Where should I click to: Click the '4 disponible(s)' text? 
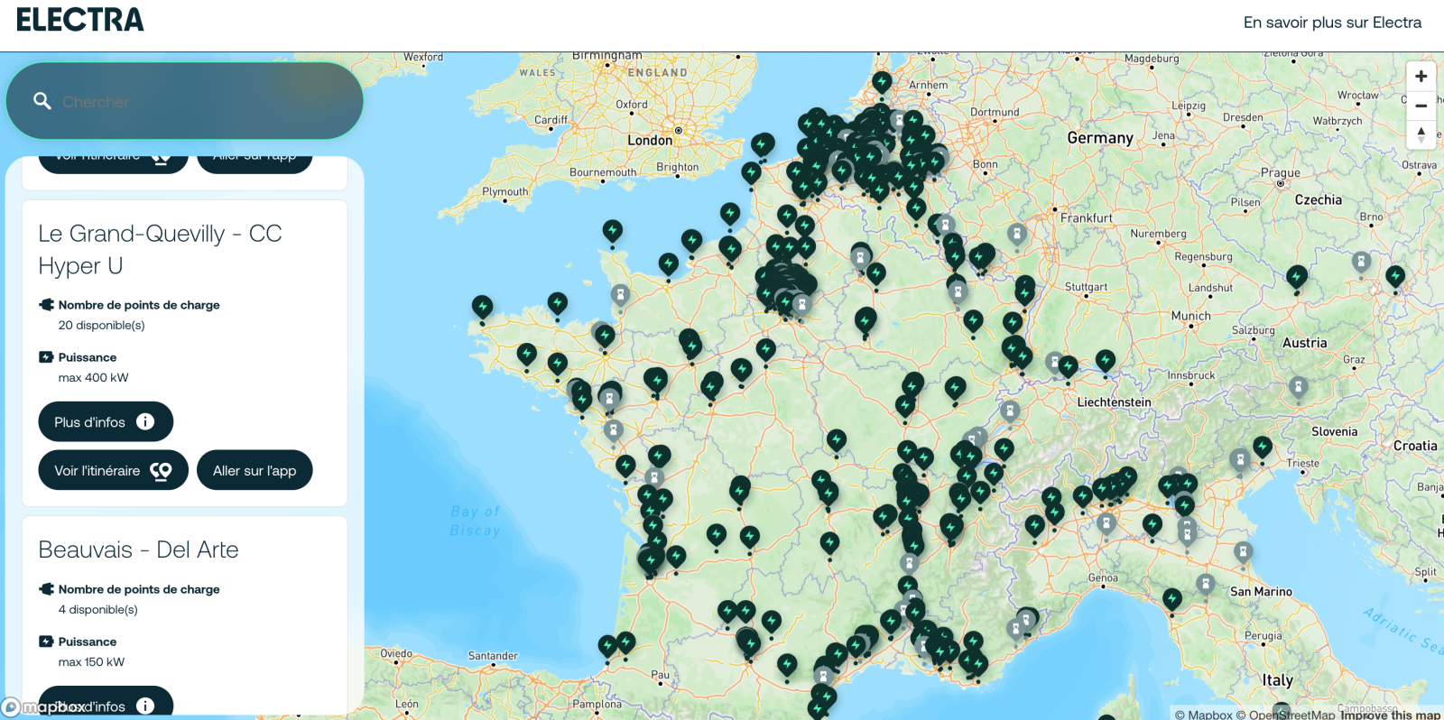(97, 609)
